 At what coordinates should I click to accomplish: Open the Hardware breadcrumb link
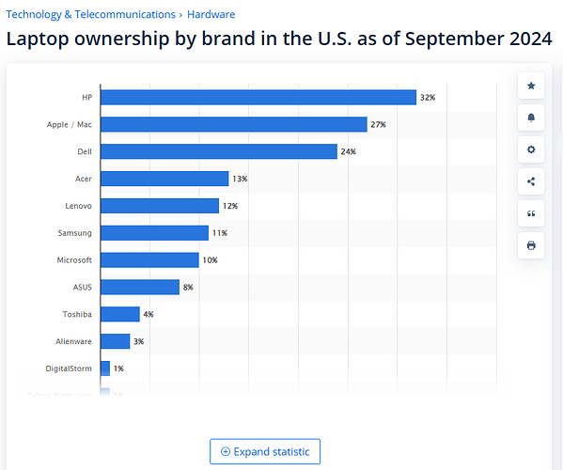pyautogui.click(x=211, y=14)
